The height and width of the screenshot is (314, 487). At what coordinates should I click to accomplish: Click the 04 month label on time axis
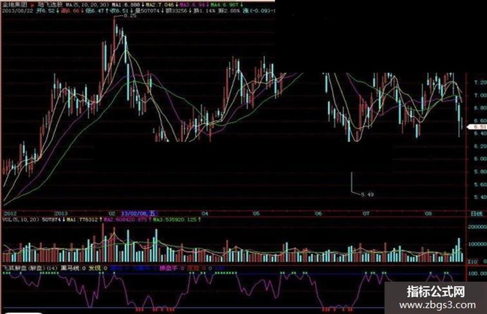pos(205,213)
